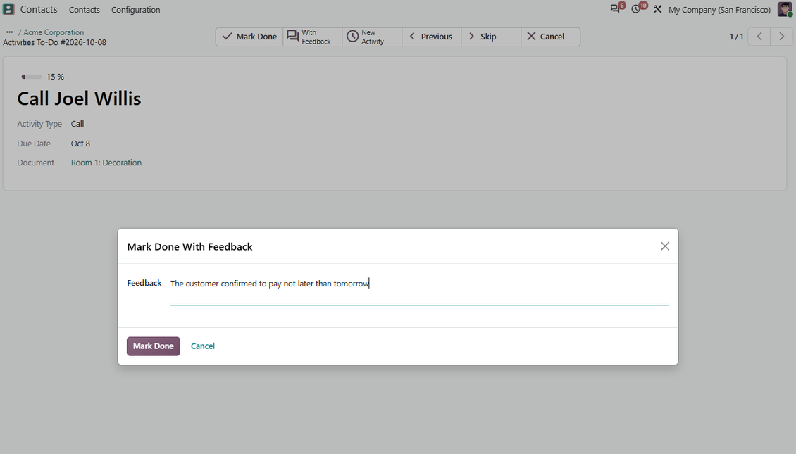The image size is (796, 454).
Task: Click the Previous toolbar button
Action: pyautogui.click(x=432, y=37)
